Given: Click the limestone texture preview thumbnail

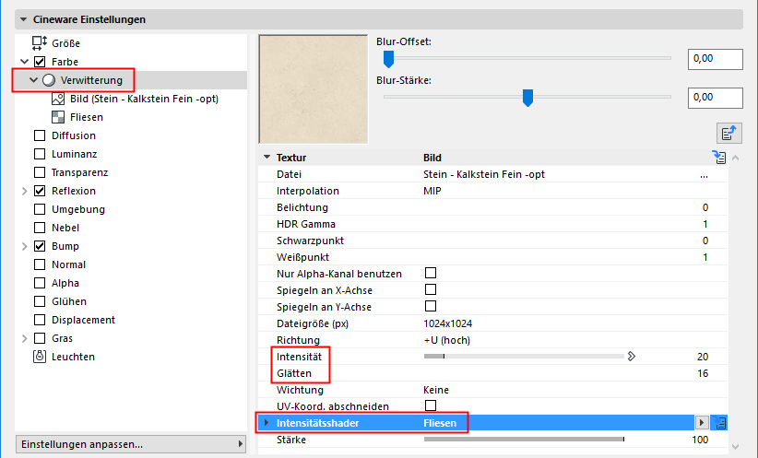Looking at the screenshot, I should tap(314, 89).
